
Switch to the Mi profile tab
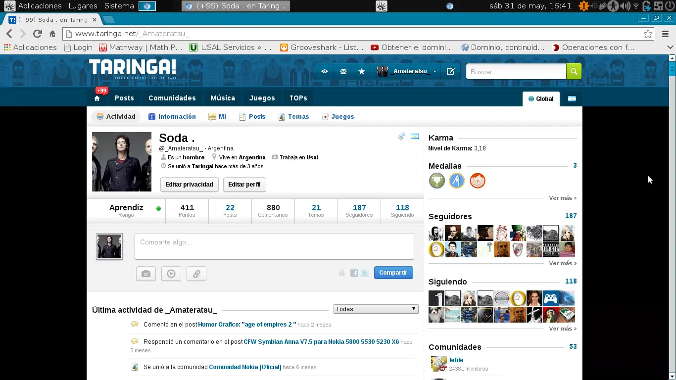click(x=217, y=117)
